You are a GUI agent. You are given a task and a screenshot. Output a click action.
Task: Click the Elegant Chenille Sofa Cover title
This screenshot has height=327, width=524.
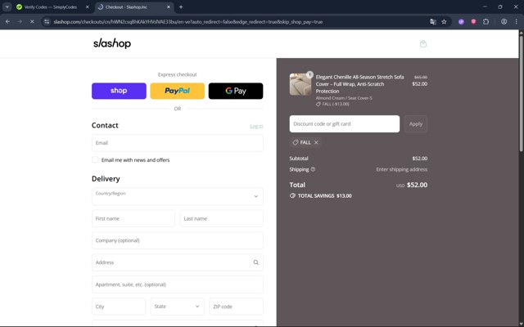click(x=359, y=83)
